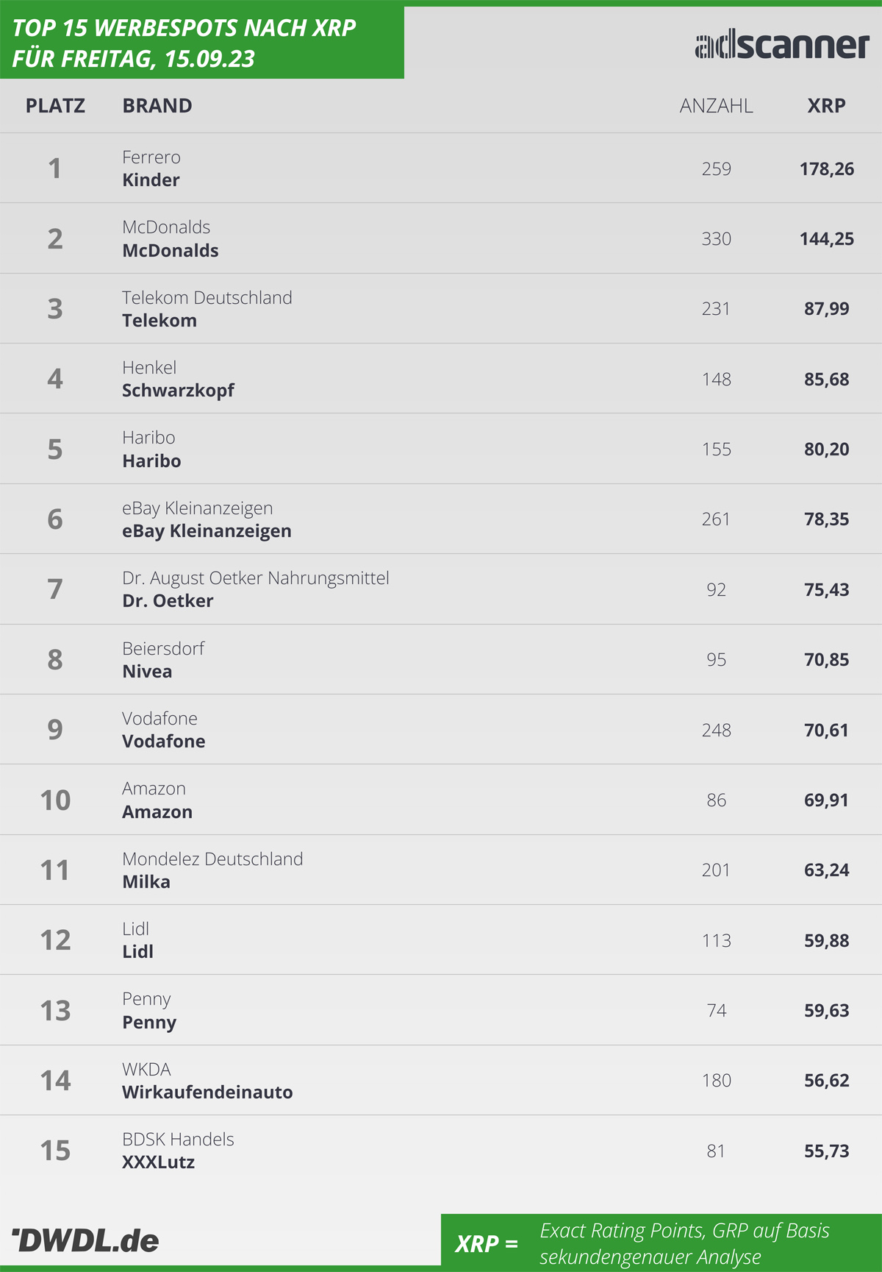This screenshot has height=1272, width=882.
Task: Click the ANZAHL column header
Action: click(x=716, y=106)
